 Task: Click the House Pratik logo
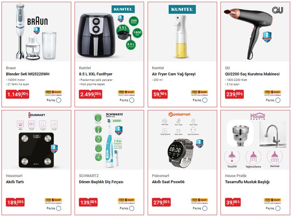[x=258, y=116]
